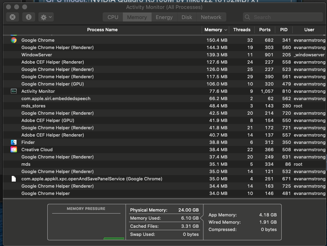Open the Network tab

click(x=211, y=17)
